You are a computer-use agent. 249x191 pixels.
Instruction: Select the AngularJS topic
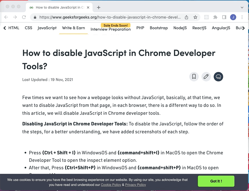tap(221, 28)
